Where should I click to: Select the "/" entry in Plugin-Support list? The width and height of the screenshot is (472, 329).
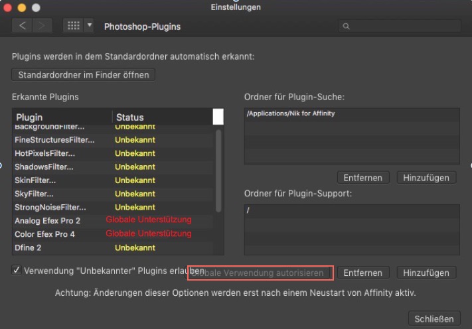[x=352, y=210]
